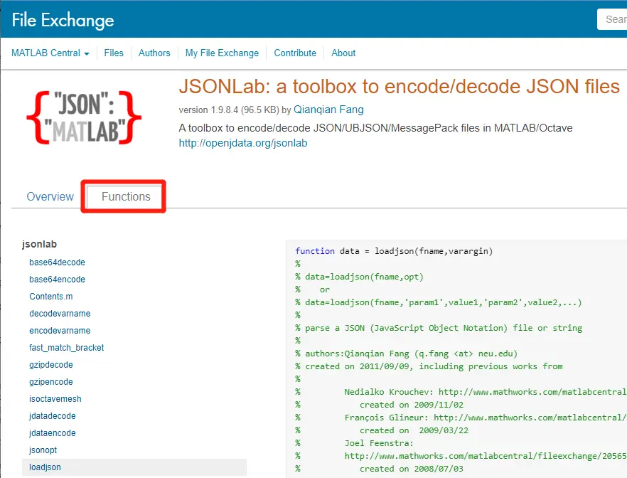The image size is (627, 478).
Task: Open the Authors menu item
Action: [154, 53]
